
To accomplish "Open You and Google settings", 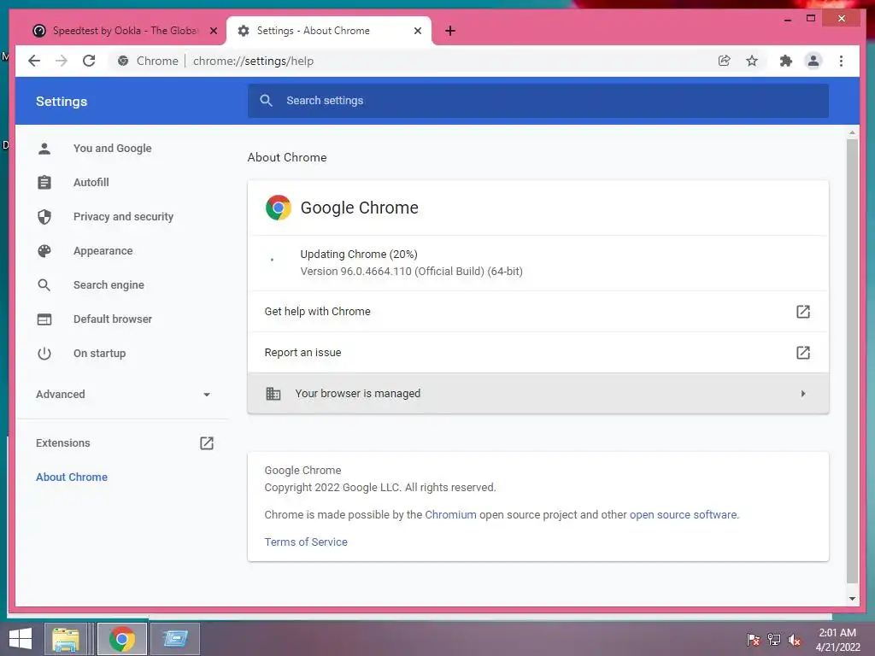I will pyautogui.click(x=112, y=149).
